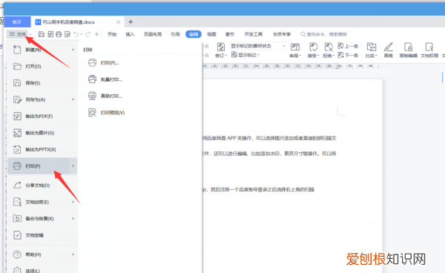Click the quick-access save icon
This screenshot has width=445, height=273.
pyautogui.click(x=42, y=34)
